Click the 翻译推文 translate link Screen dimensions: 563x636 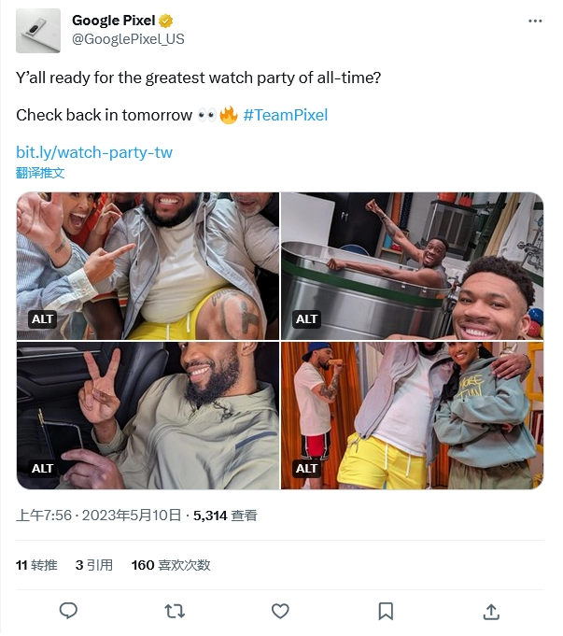[40, 174]
